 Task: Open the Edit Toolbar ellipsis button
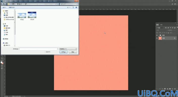pyautogui.click(x=2, y=58)
